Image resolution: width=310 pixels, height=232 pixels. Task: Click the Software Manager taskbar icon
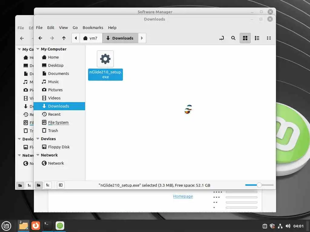click(60, 226)
